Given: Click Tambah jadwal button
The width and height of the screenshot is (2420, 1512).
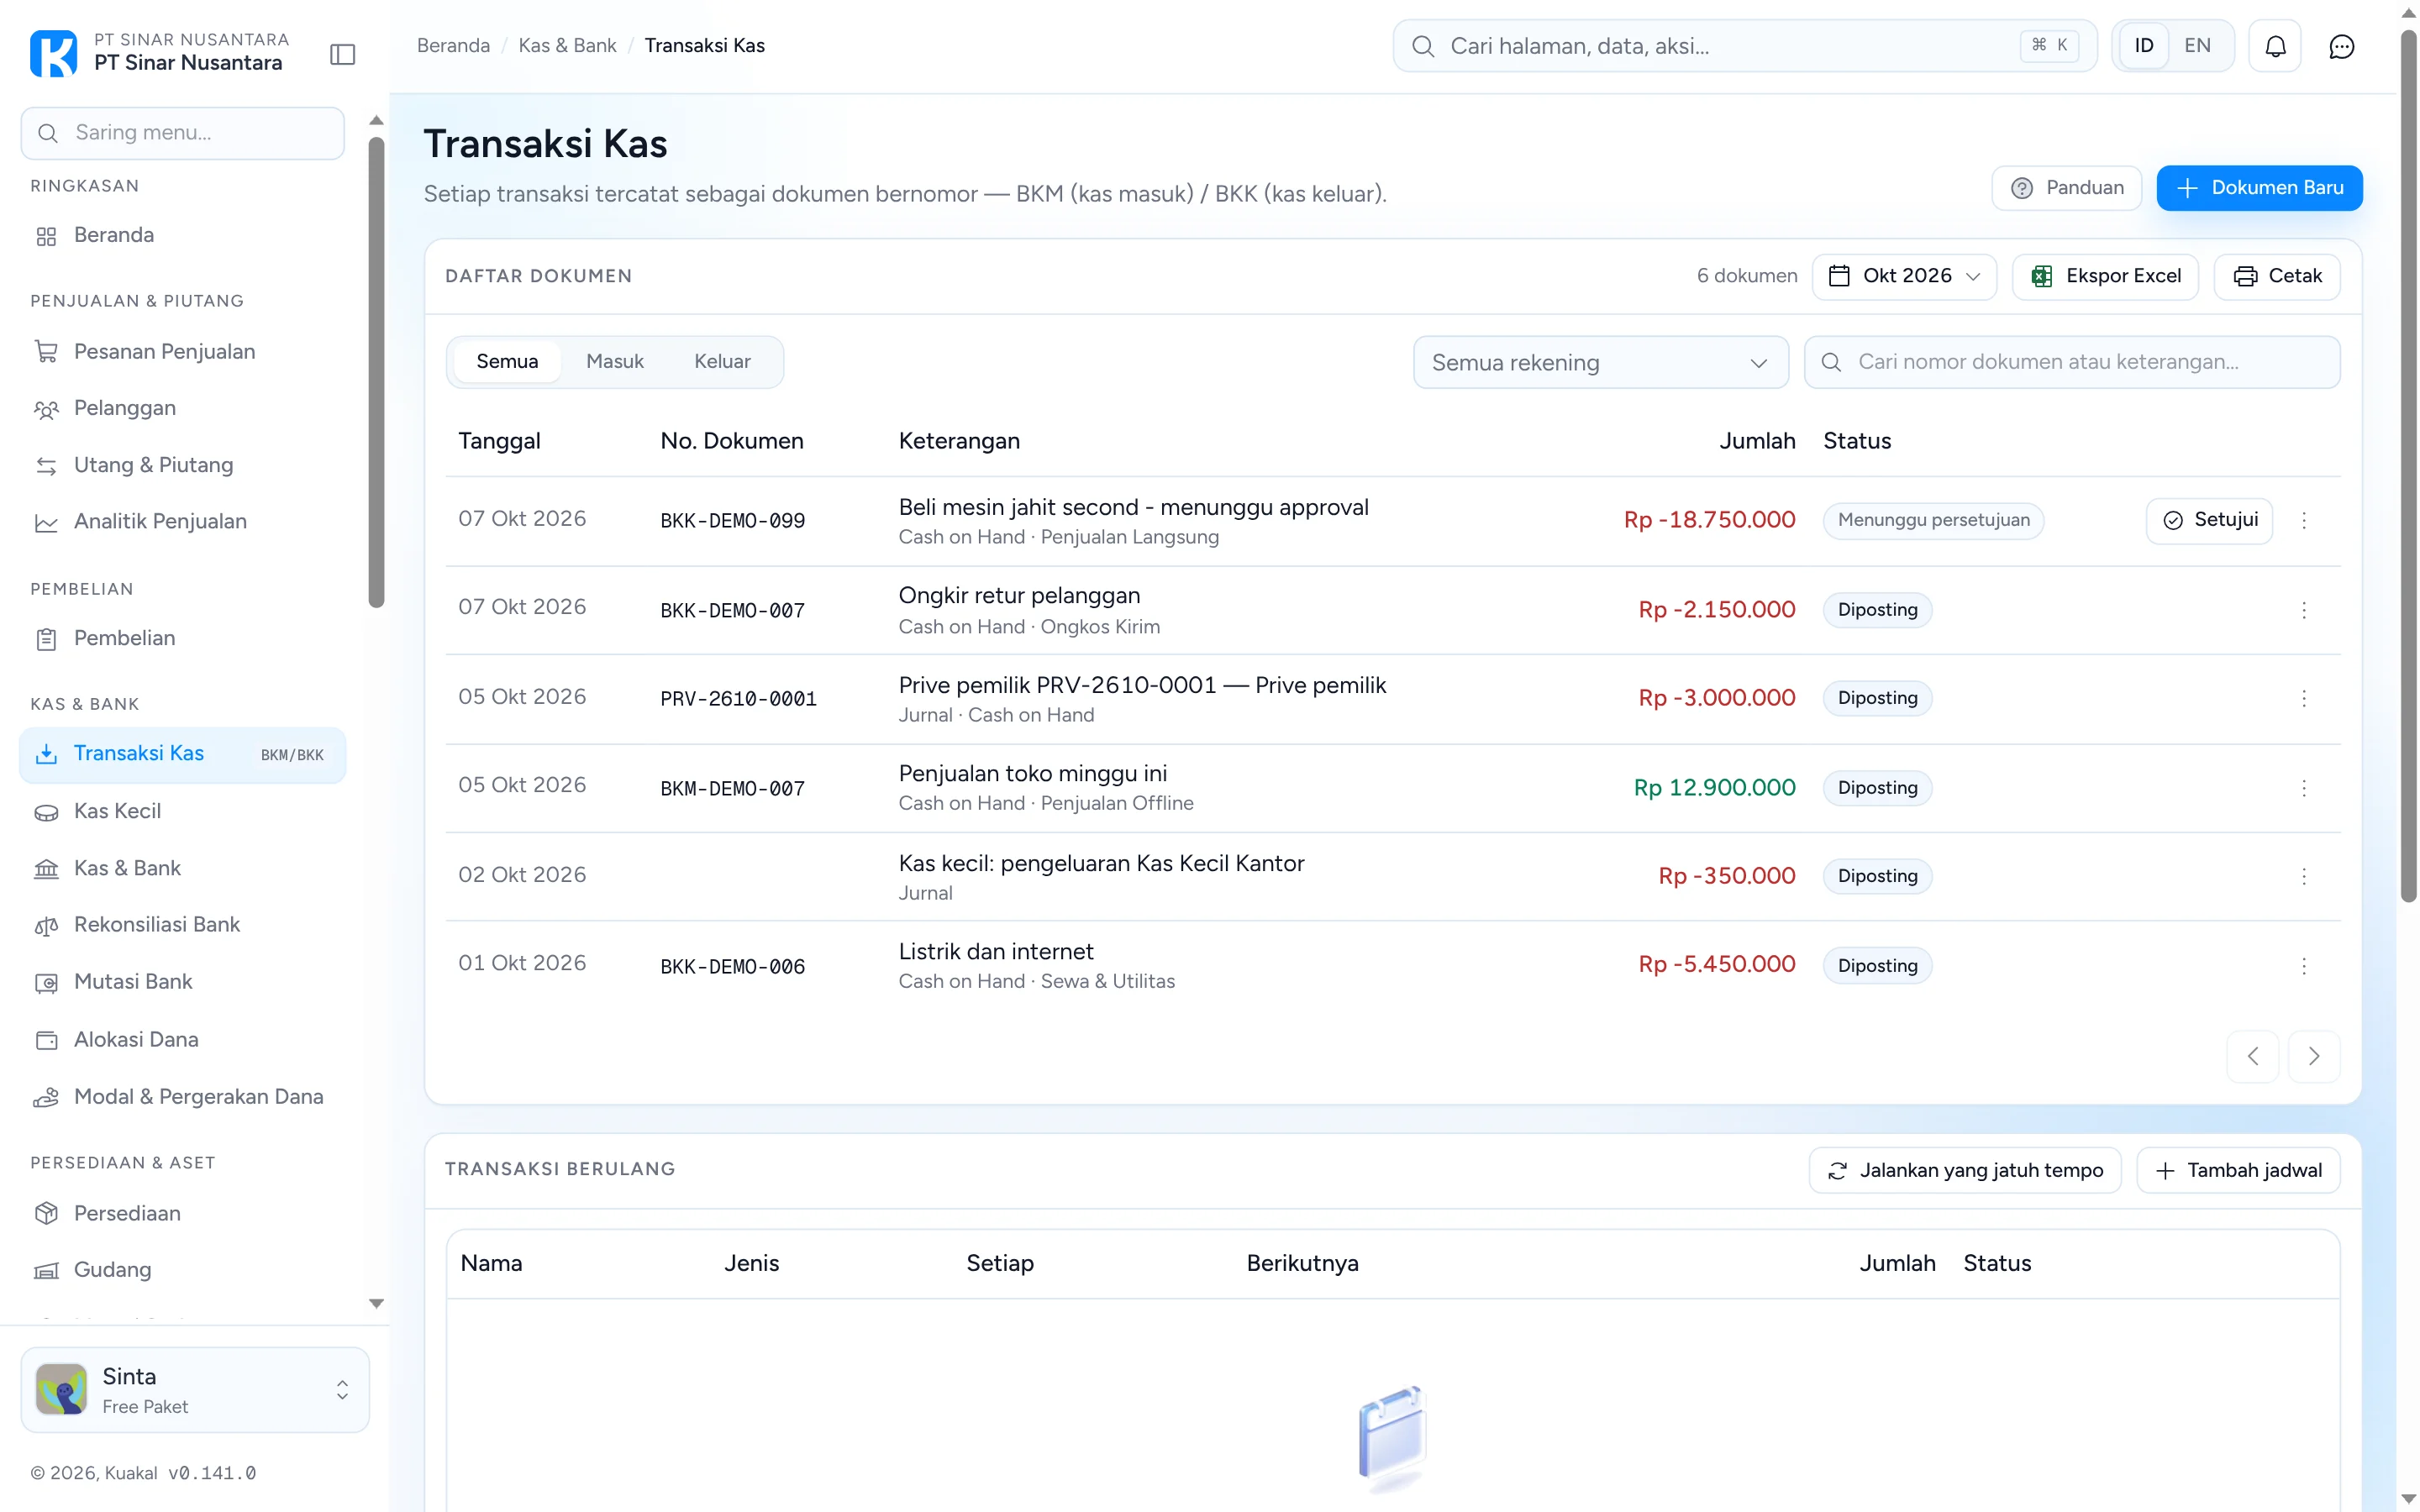Looking at the screenshot, I should point(2238,1170).
